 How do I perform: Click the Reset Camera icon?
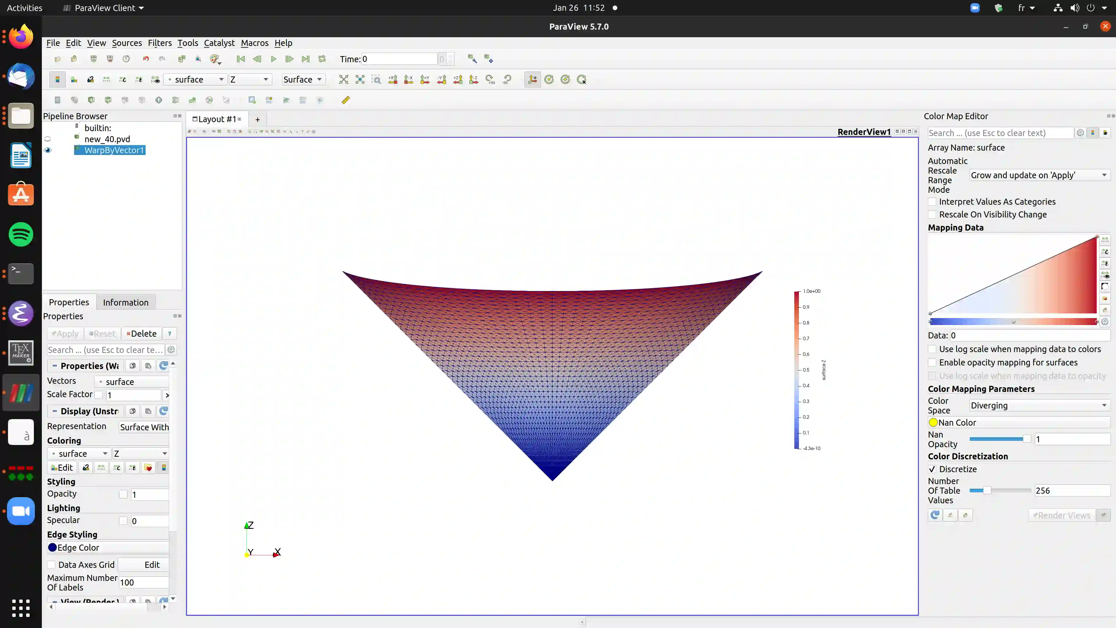[344, 79]
